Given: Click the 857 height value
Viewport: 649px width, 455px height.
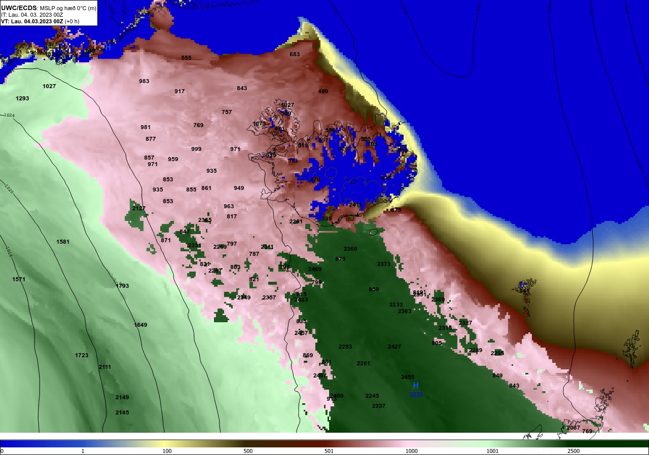Looking at the screenshot, I should point(149,158).
